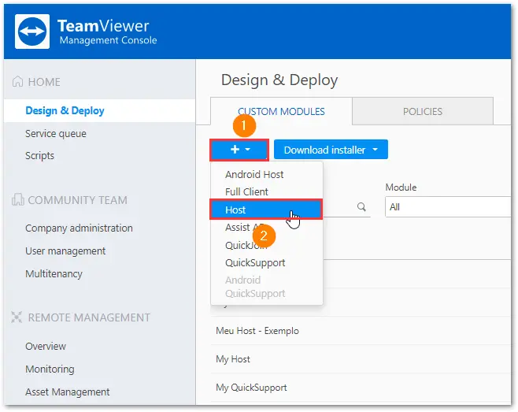Open Remote Management Overview
The height and width of the screenshot is (412, 518).
pos(46,346)
